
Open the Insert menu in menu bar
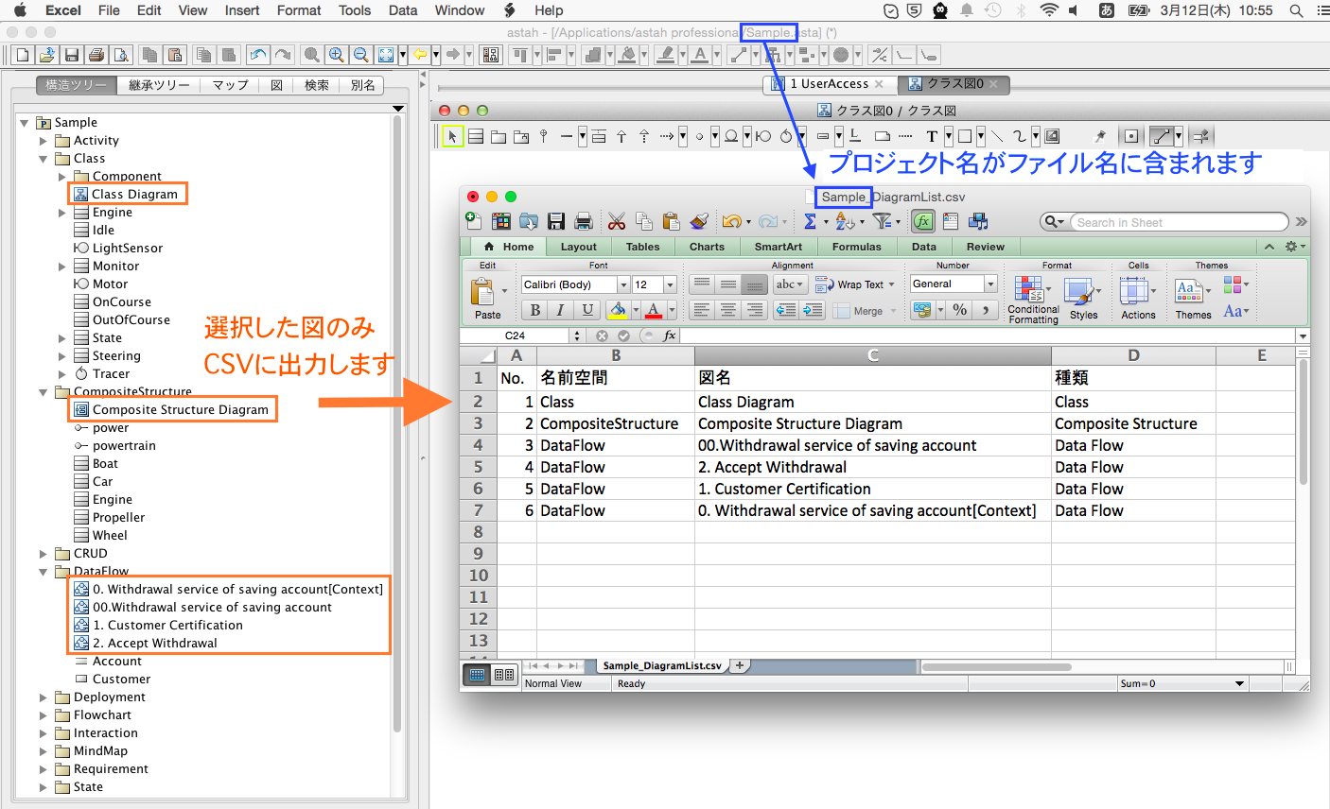point(242,10)
